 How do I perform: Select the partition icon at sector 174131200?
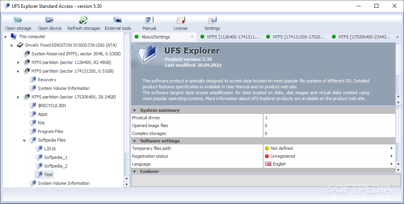26,71
